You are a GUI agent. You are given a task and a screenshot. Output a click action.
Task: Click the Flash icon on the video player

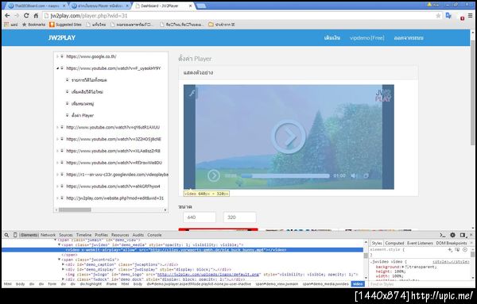tap(192, 93)
